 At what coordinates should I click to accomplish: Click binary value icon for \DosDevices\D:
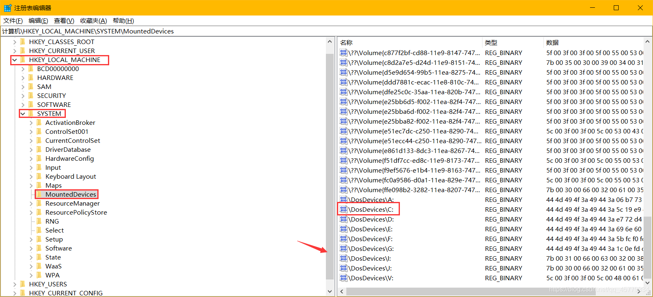coord(343,219)
